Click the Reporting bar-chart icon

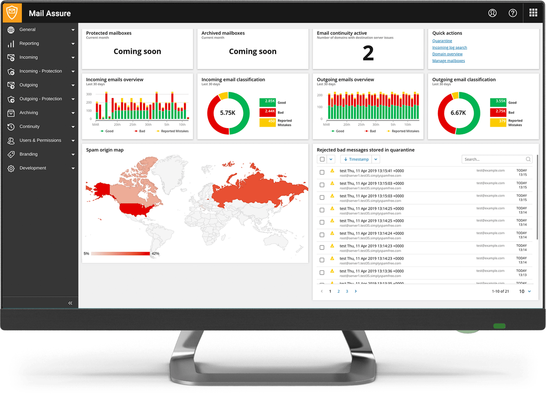[x=11, y=43]
